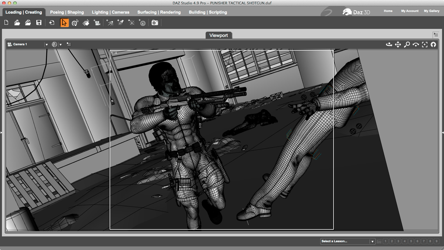
Task: Switch to Posing | Shaping tab
Action: tap(67, 12)
